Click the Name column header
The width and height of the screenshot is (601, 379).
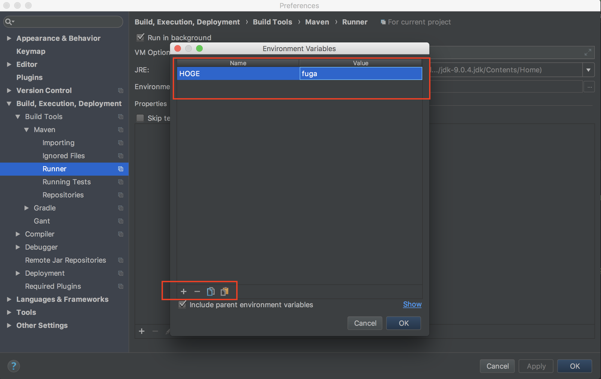[238, 63]
